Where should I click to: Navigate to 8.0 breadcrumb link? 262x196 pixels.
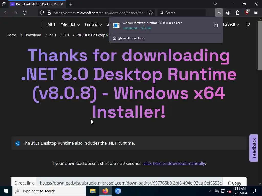(66, 35)
